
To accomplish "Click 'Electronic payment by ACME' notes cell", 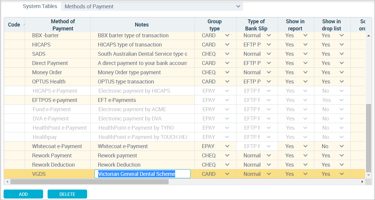I will (142, 109).
